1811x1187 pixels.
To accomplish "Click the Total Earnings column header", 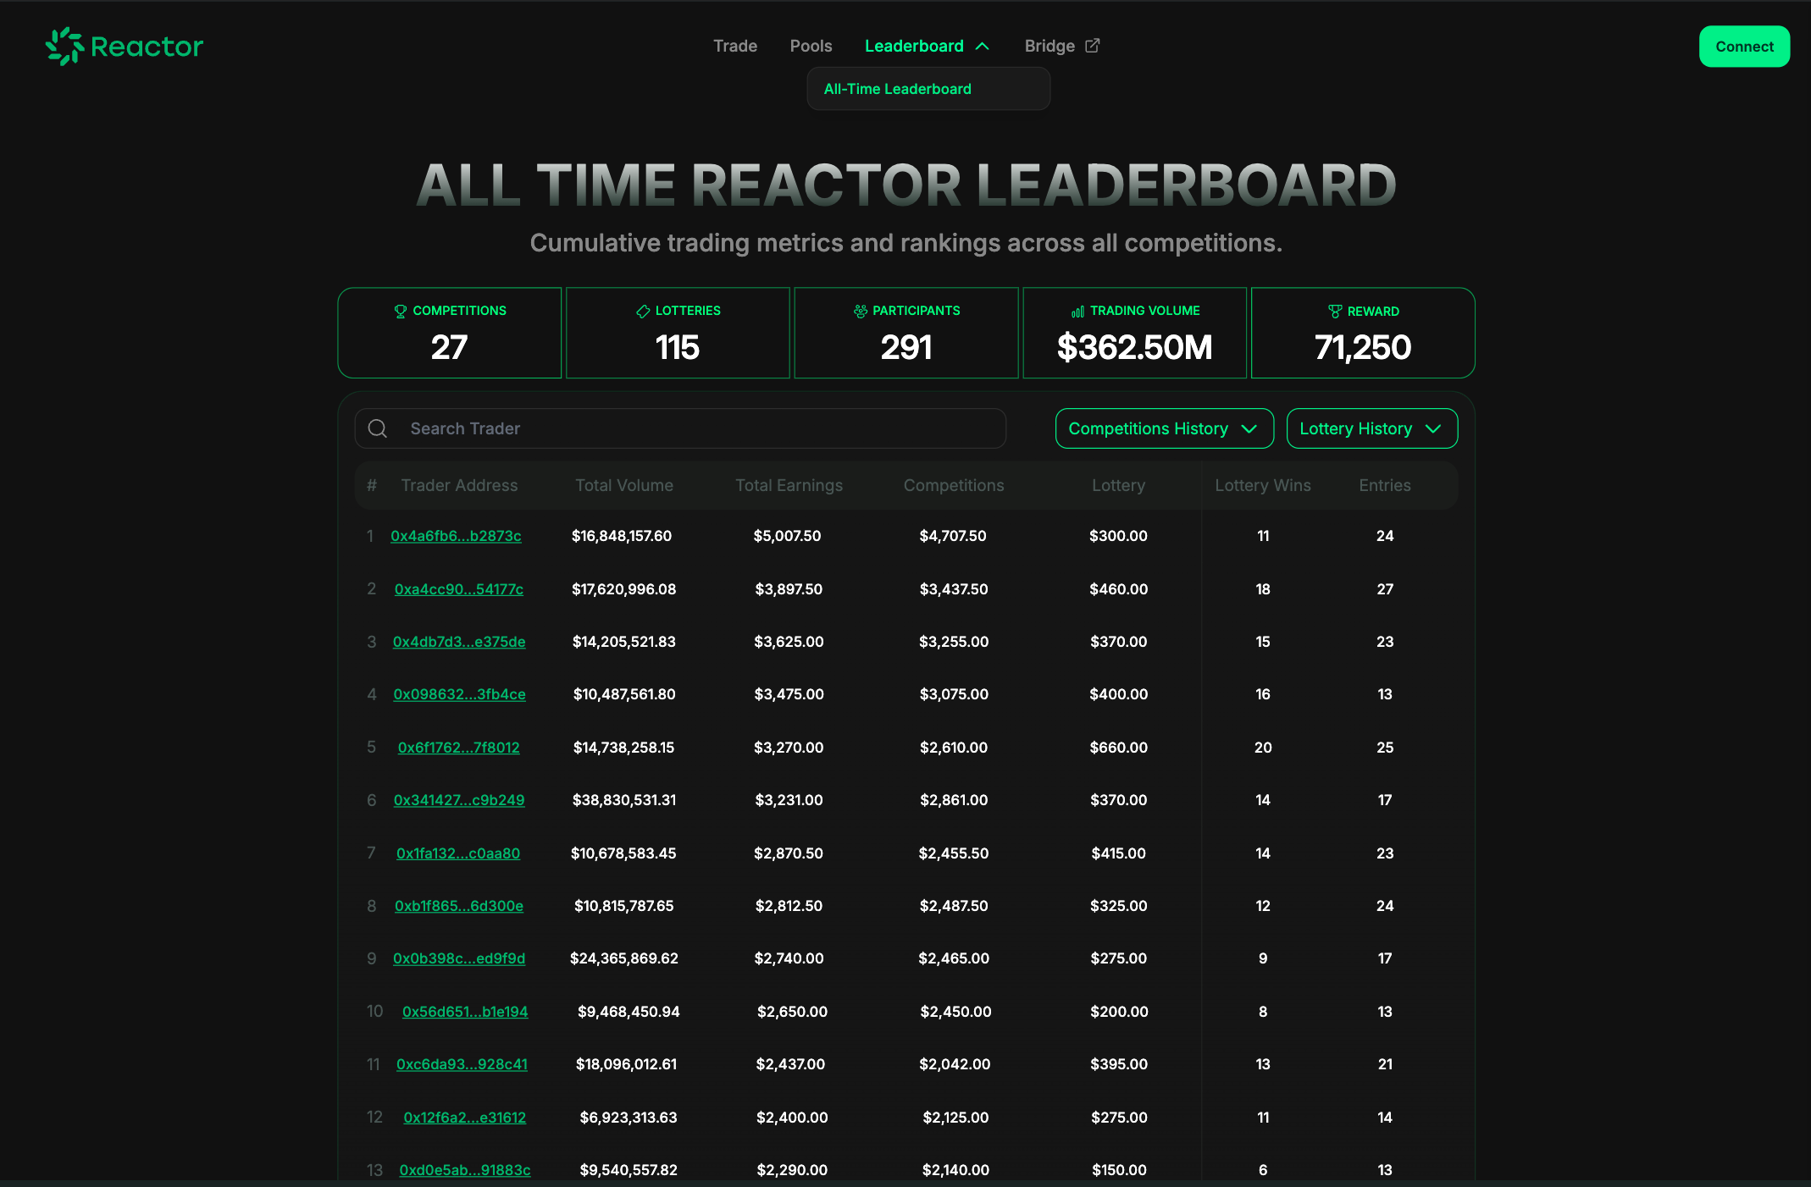I will 789,485.
